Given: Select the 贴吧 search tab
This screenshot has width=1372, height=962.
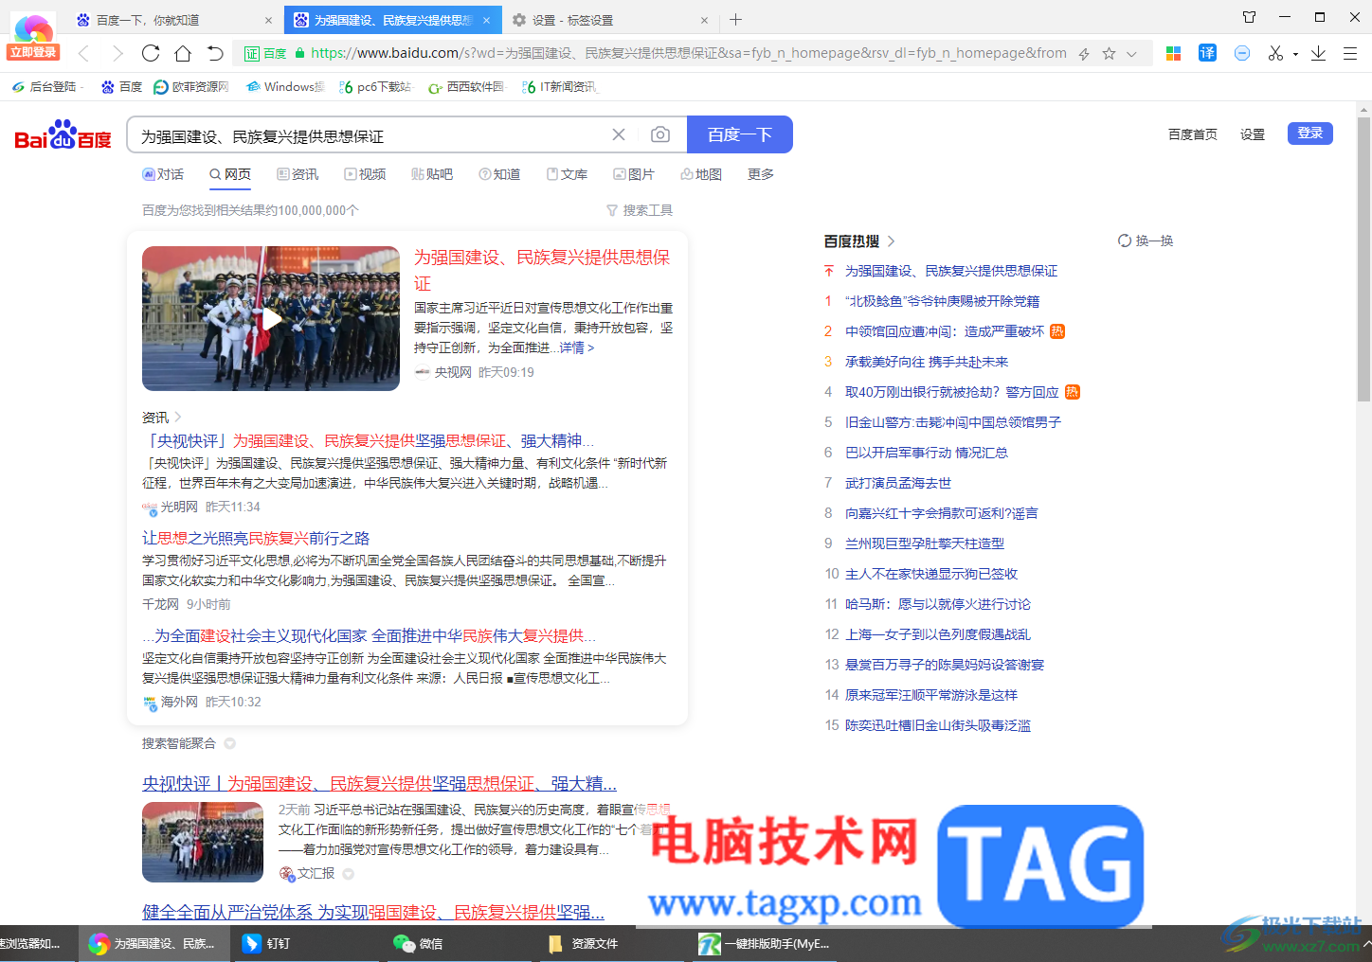Looking at the screenshot, I should [432, 174].
